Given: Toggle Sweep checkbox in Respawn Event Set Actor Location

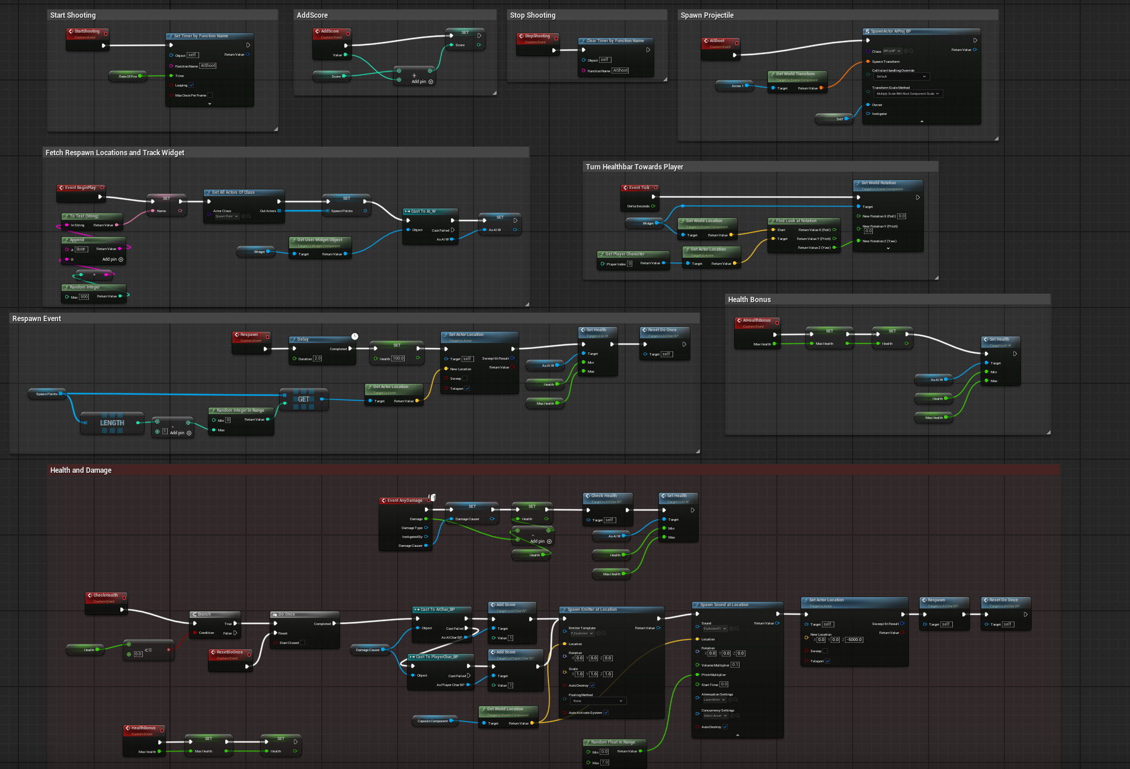Looking at the screenshot, I should pos(465,379).
